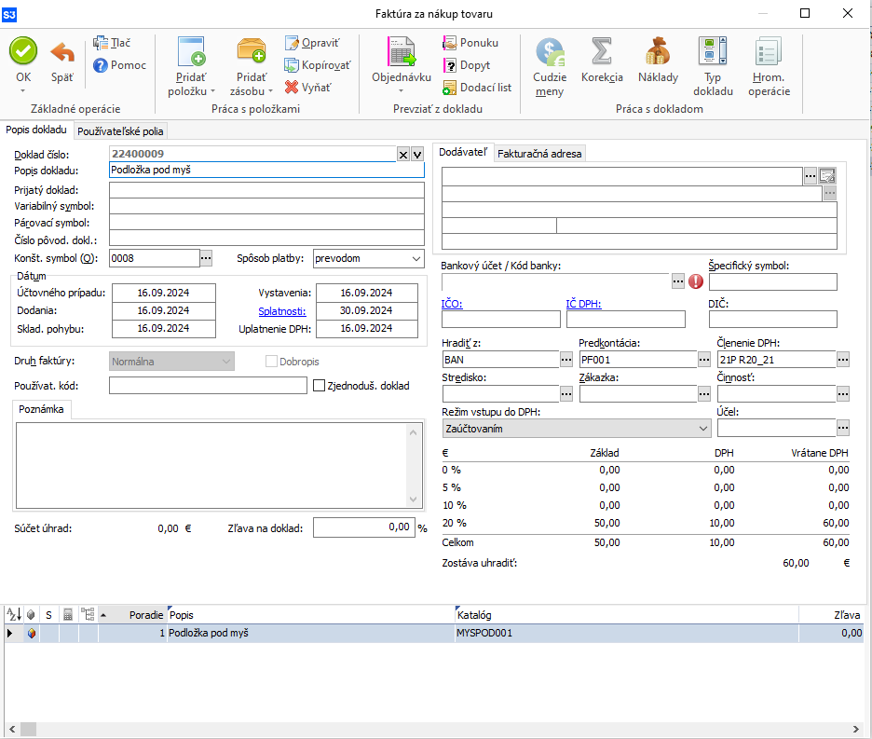Click the IČ DPH link
This screenshot has height=739, width=872.
click(x=582, y=304)
